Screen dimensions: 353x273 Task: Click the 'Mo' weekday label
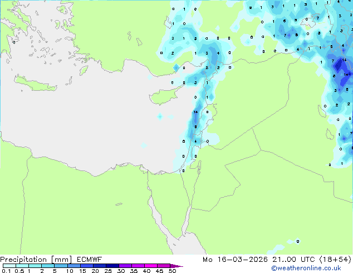click(x=208, y=260)
